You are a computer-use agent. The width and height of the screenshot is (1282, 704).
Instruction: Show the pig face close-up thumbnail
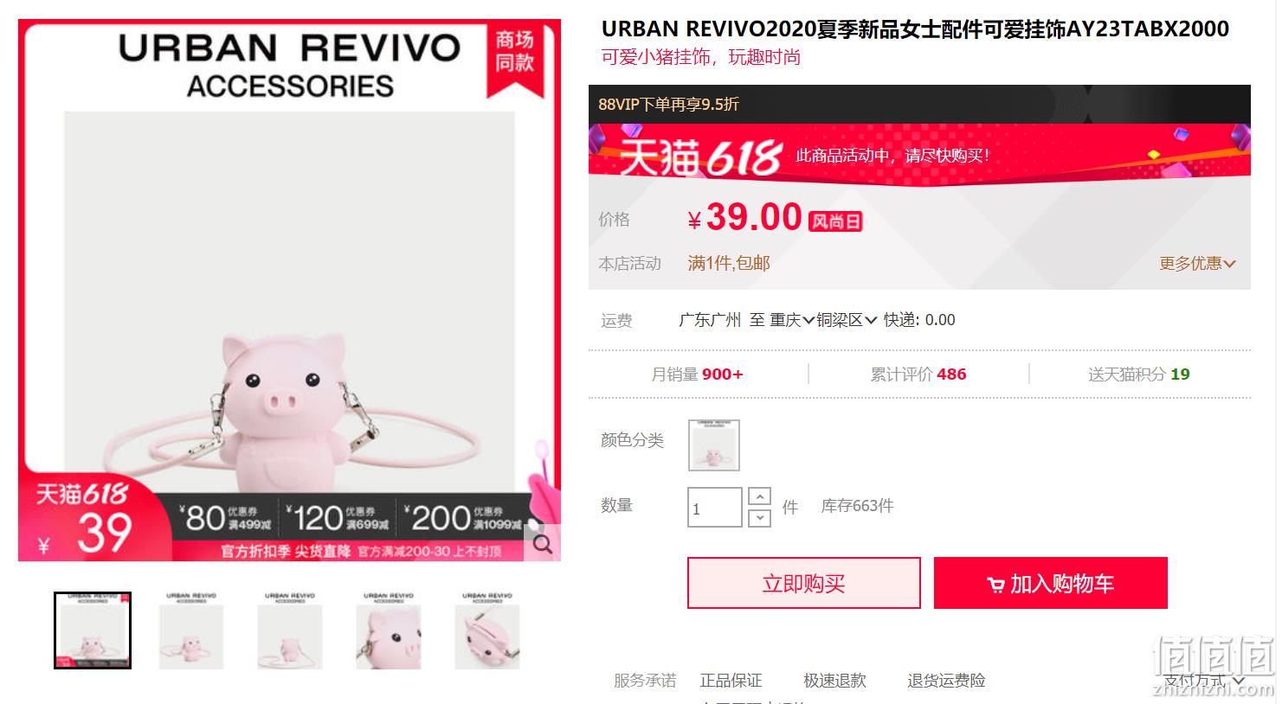coord(389,630)
